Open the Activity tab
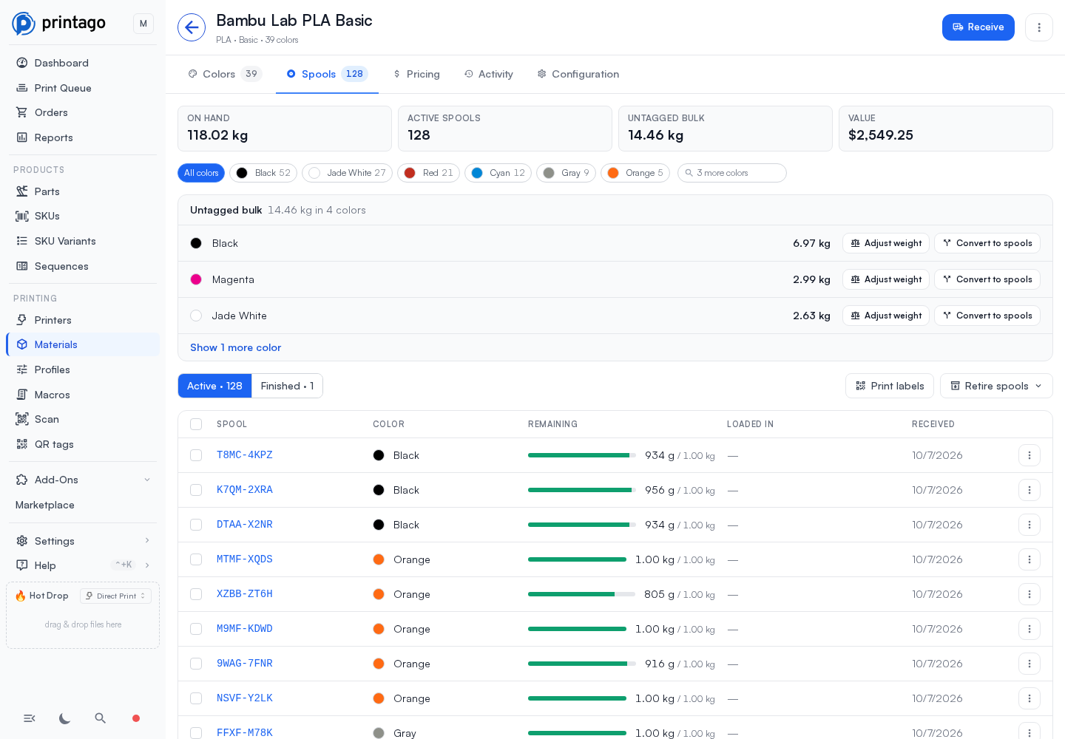This screenshot has width=1065, height=739. point(489,74)
